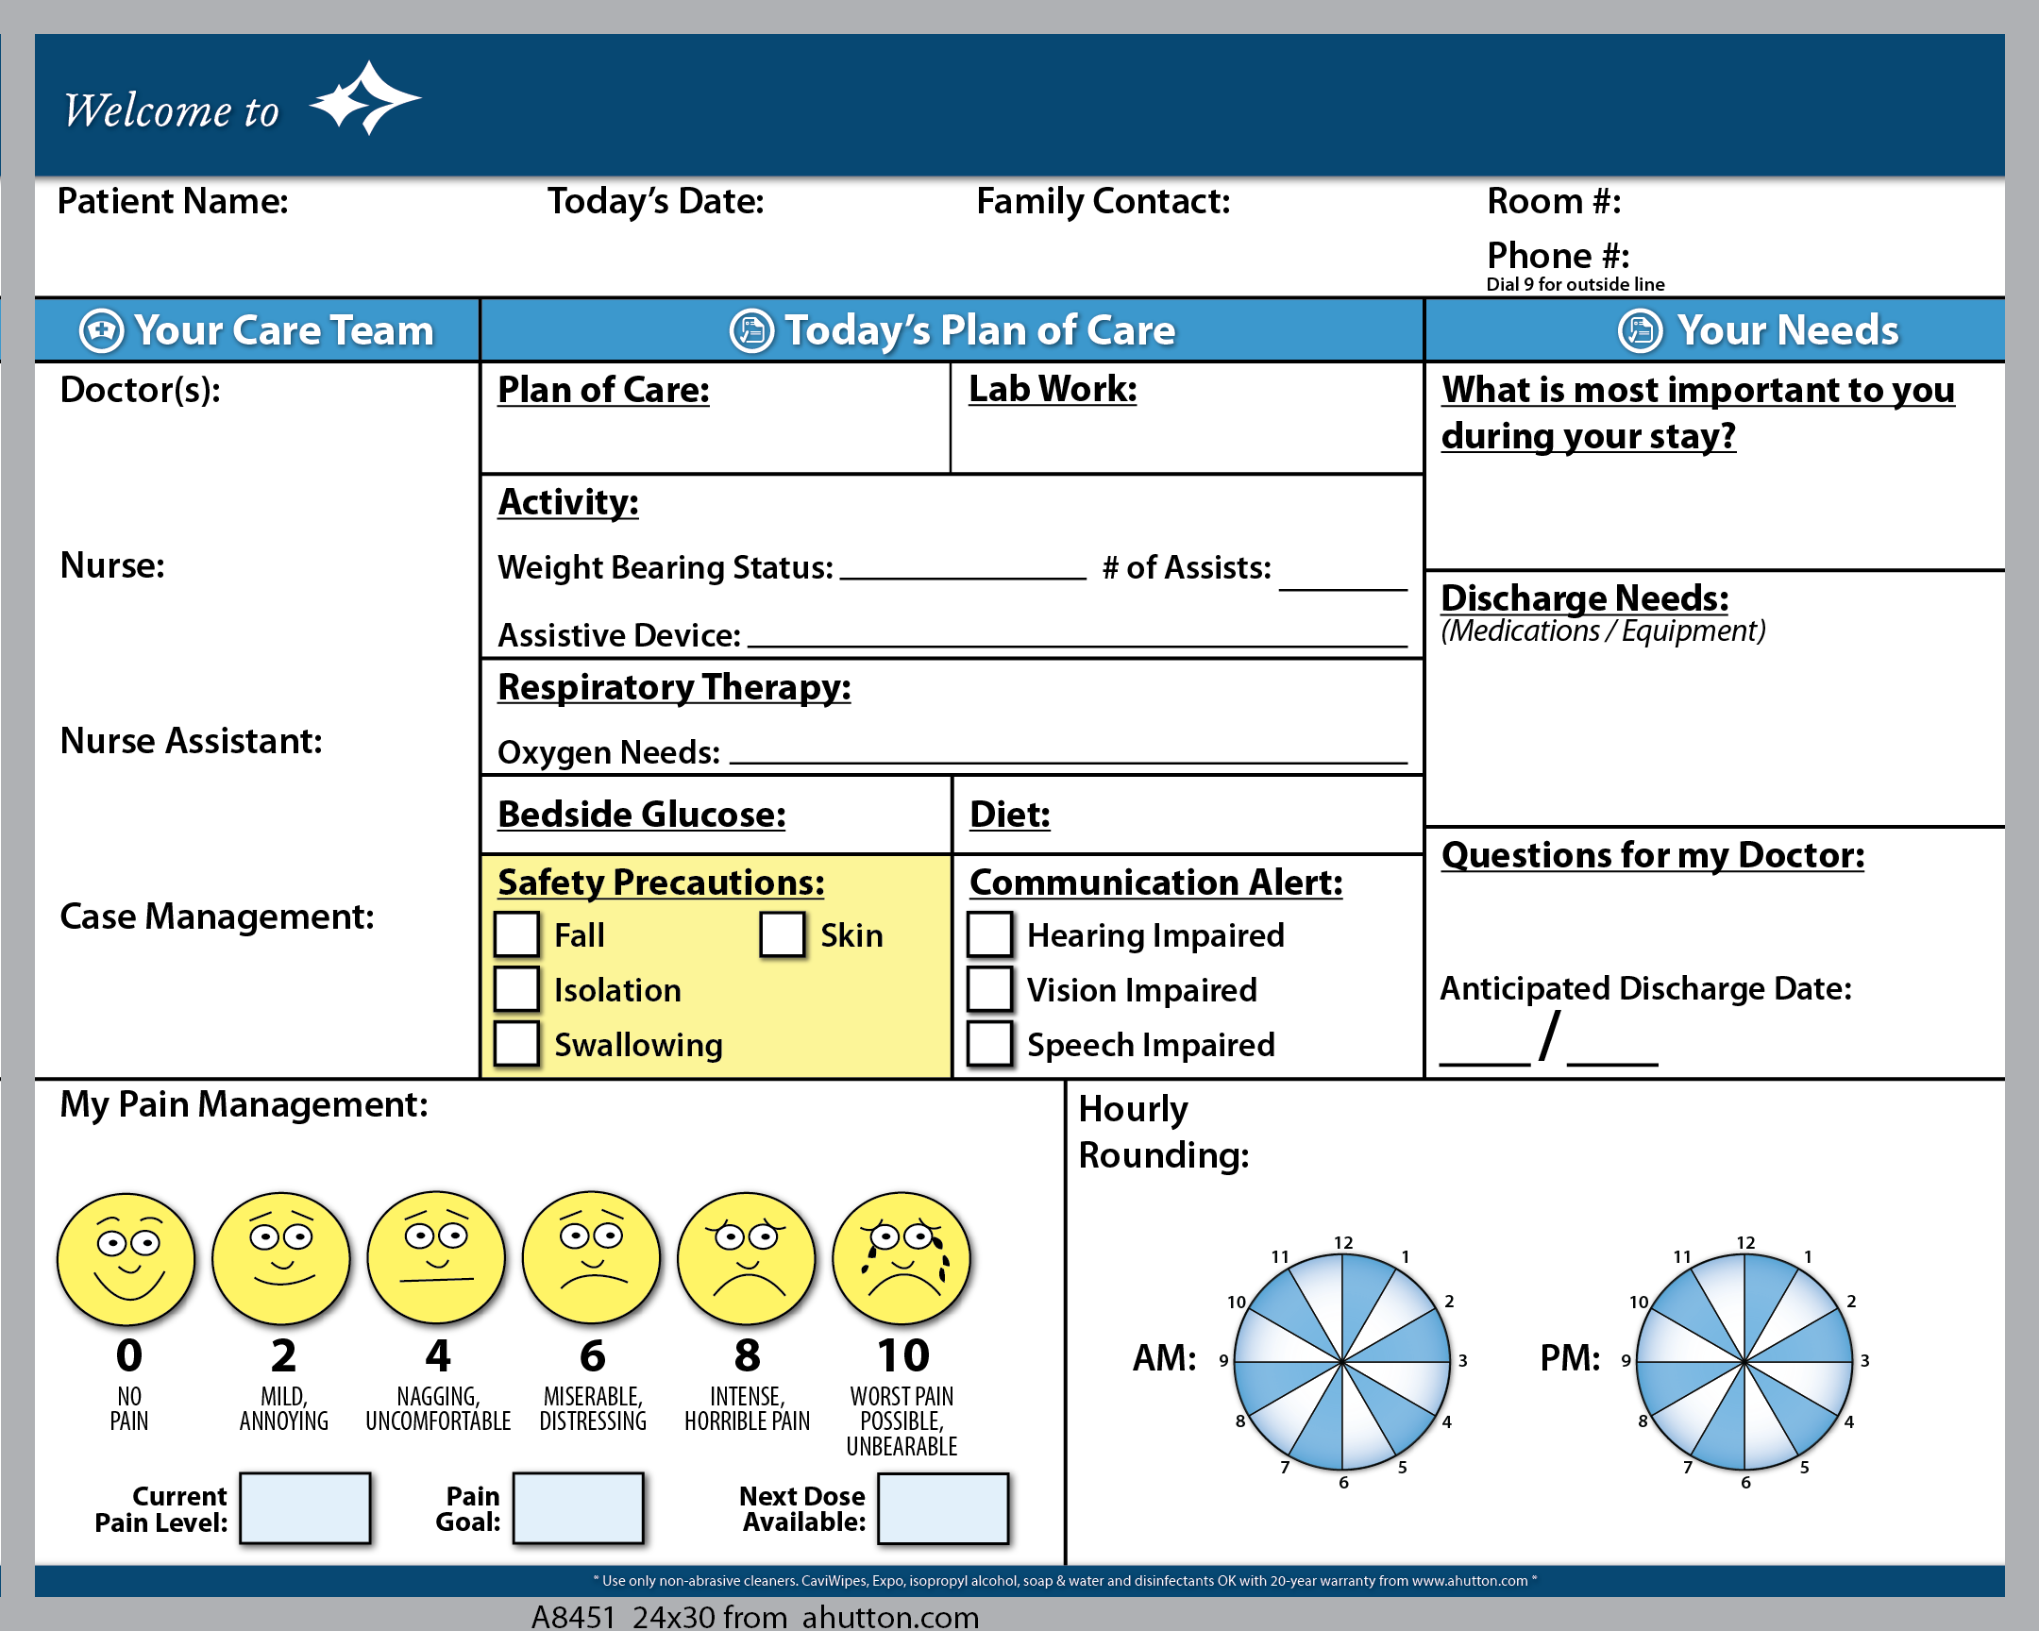Select the 10 Worst Pain crying face
Screen dimensions: 2039x1631
point(902,1258)
